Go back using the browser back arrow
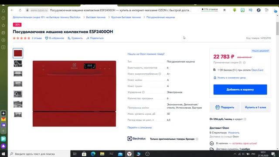This screenshot has width=279, height=157. pos(12,10)
